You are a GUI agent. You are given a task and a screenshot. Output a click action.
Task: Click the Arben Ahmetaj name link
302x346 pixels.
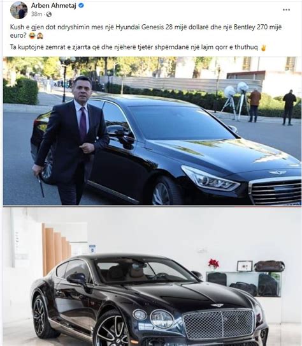click(x=54, y=6)
